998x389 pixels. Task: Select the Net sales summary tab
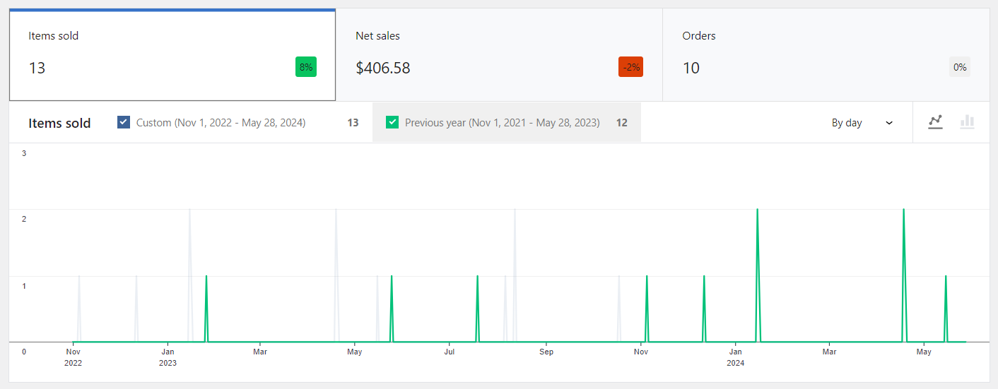499,55
